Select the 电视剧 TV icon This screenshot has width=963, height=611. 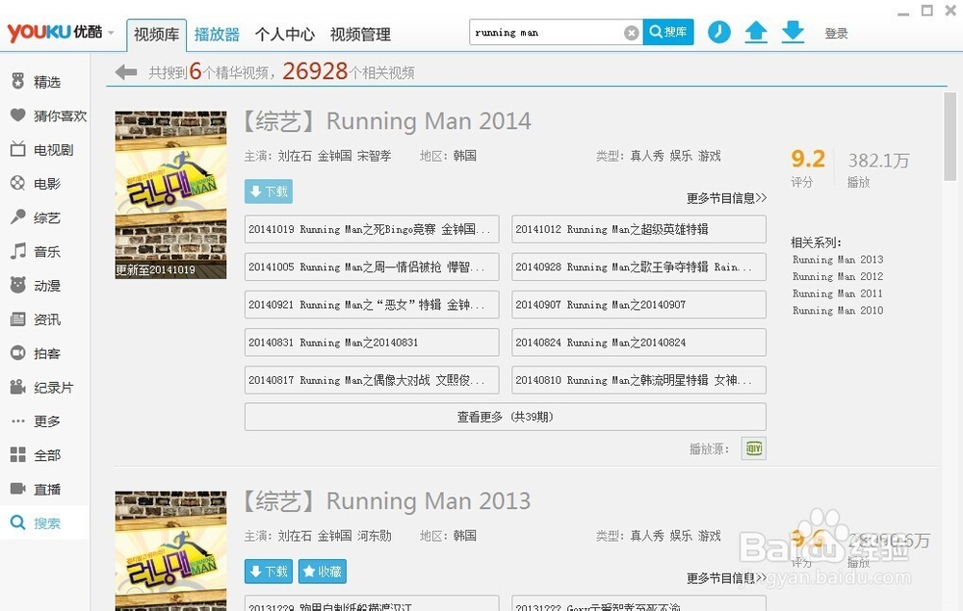(x=17, y=149)
